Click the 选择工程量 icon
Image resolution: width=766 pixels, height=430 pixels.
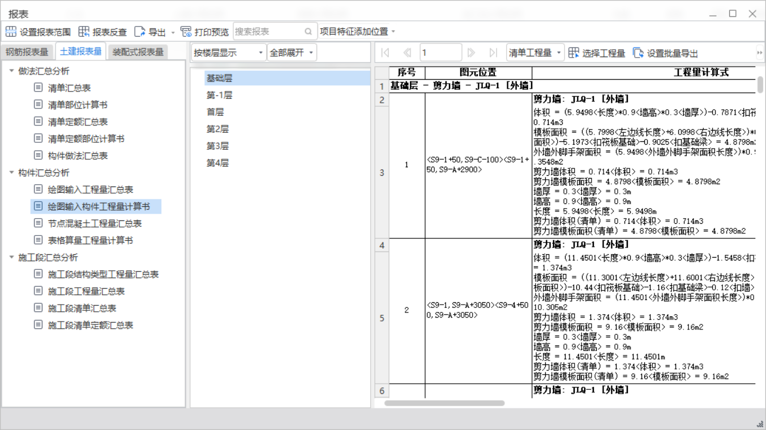574,53
